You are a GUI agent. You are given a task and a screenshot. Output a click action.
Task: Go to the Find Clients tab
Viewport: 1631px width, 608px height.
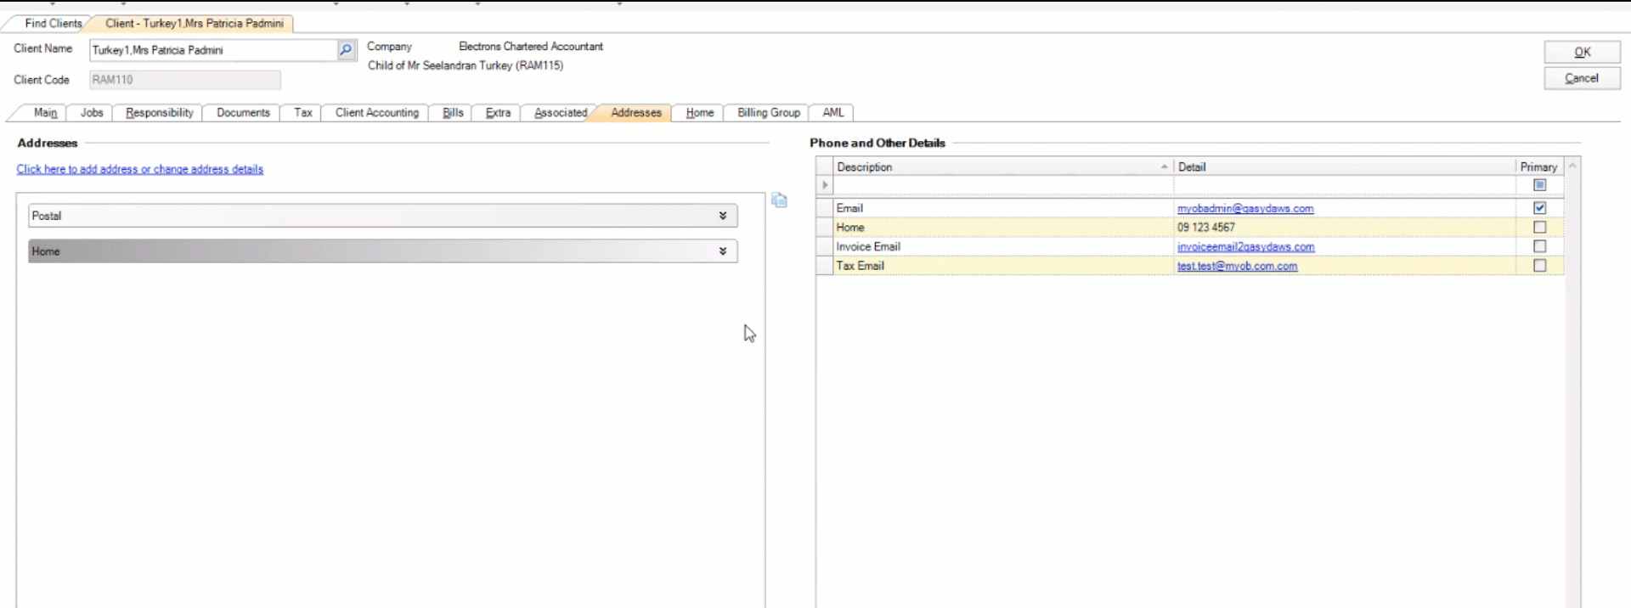click(x=53, y=24)
